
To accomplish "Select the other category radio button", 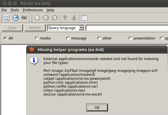I will (x=99, y=38).
